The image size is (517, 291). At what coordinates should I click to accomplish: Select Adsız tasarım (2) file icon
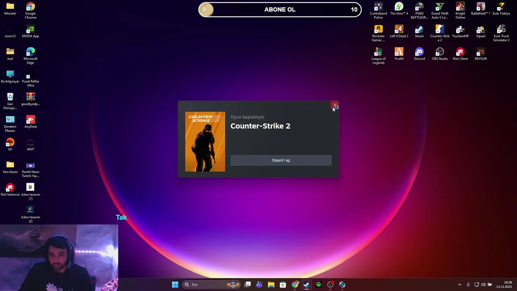tap(30, 214)
